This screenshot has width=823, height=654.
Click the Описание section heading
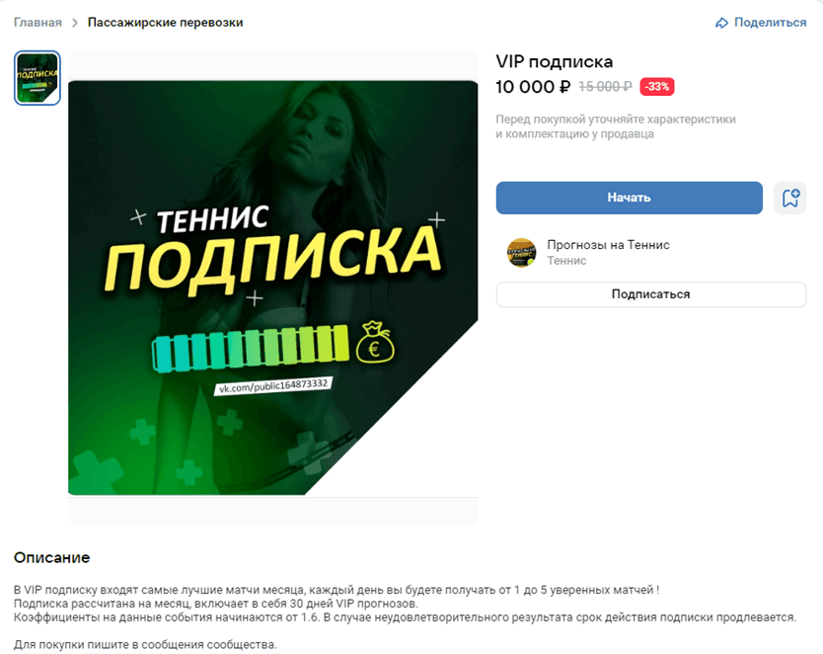[x=52, y=557]
